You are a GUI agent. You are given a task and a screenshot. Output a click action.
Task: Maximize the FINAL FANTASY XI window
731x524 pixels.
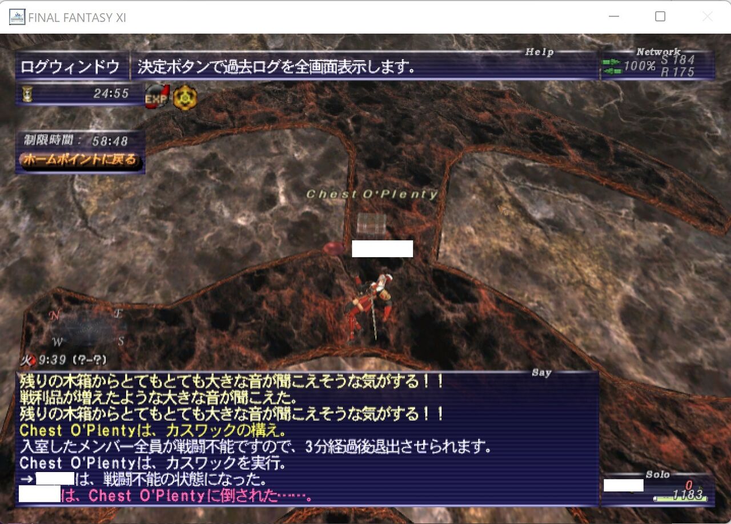(x=660, y=17)
